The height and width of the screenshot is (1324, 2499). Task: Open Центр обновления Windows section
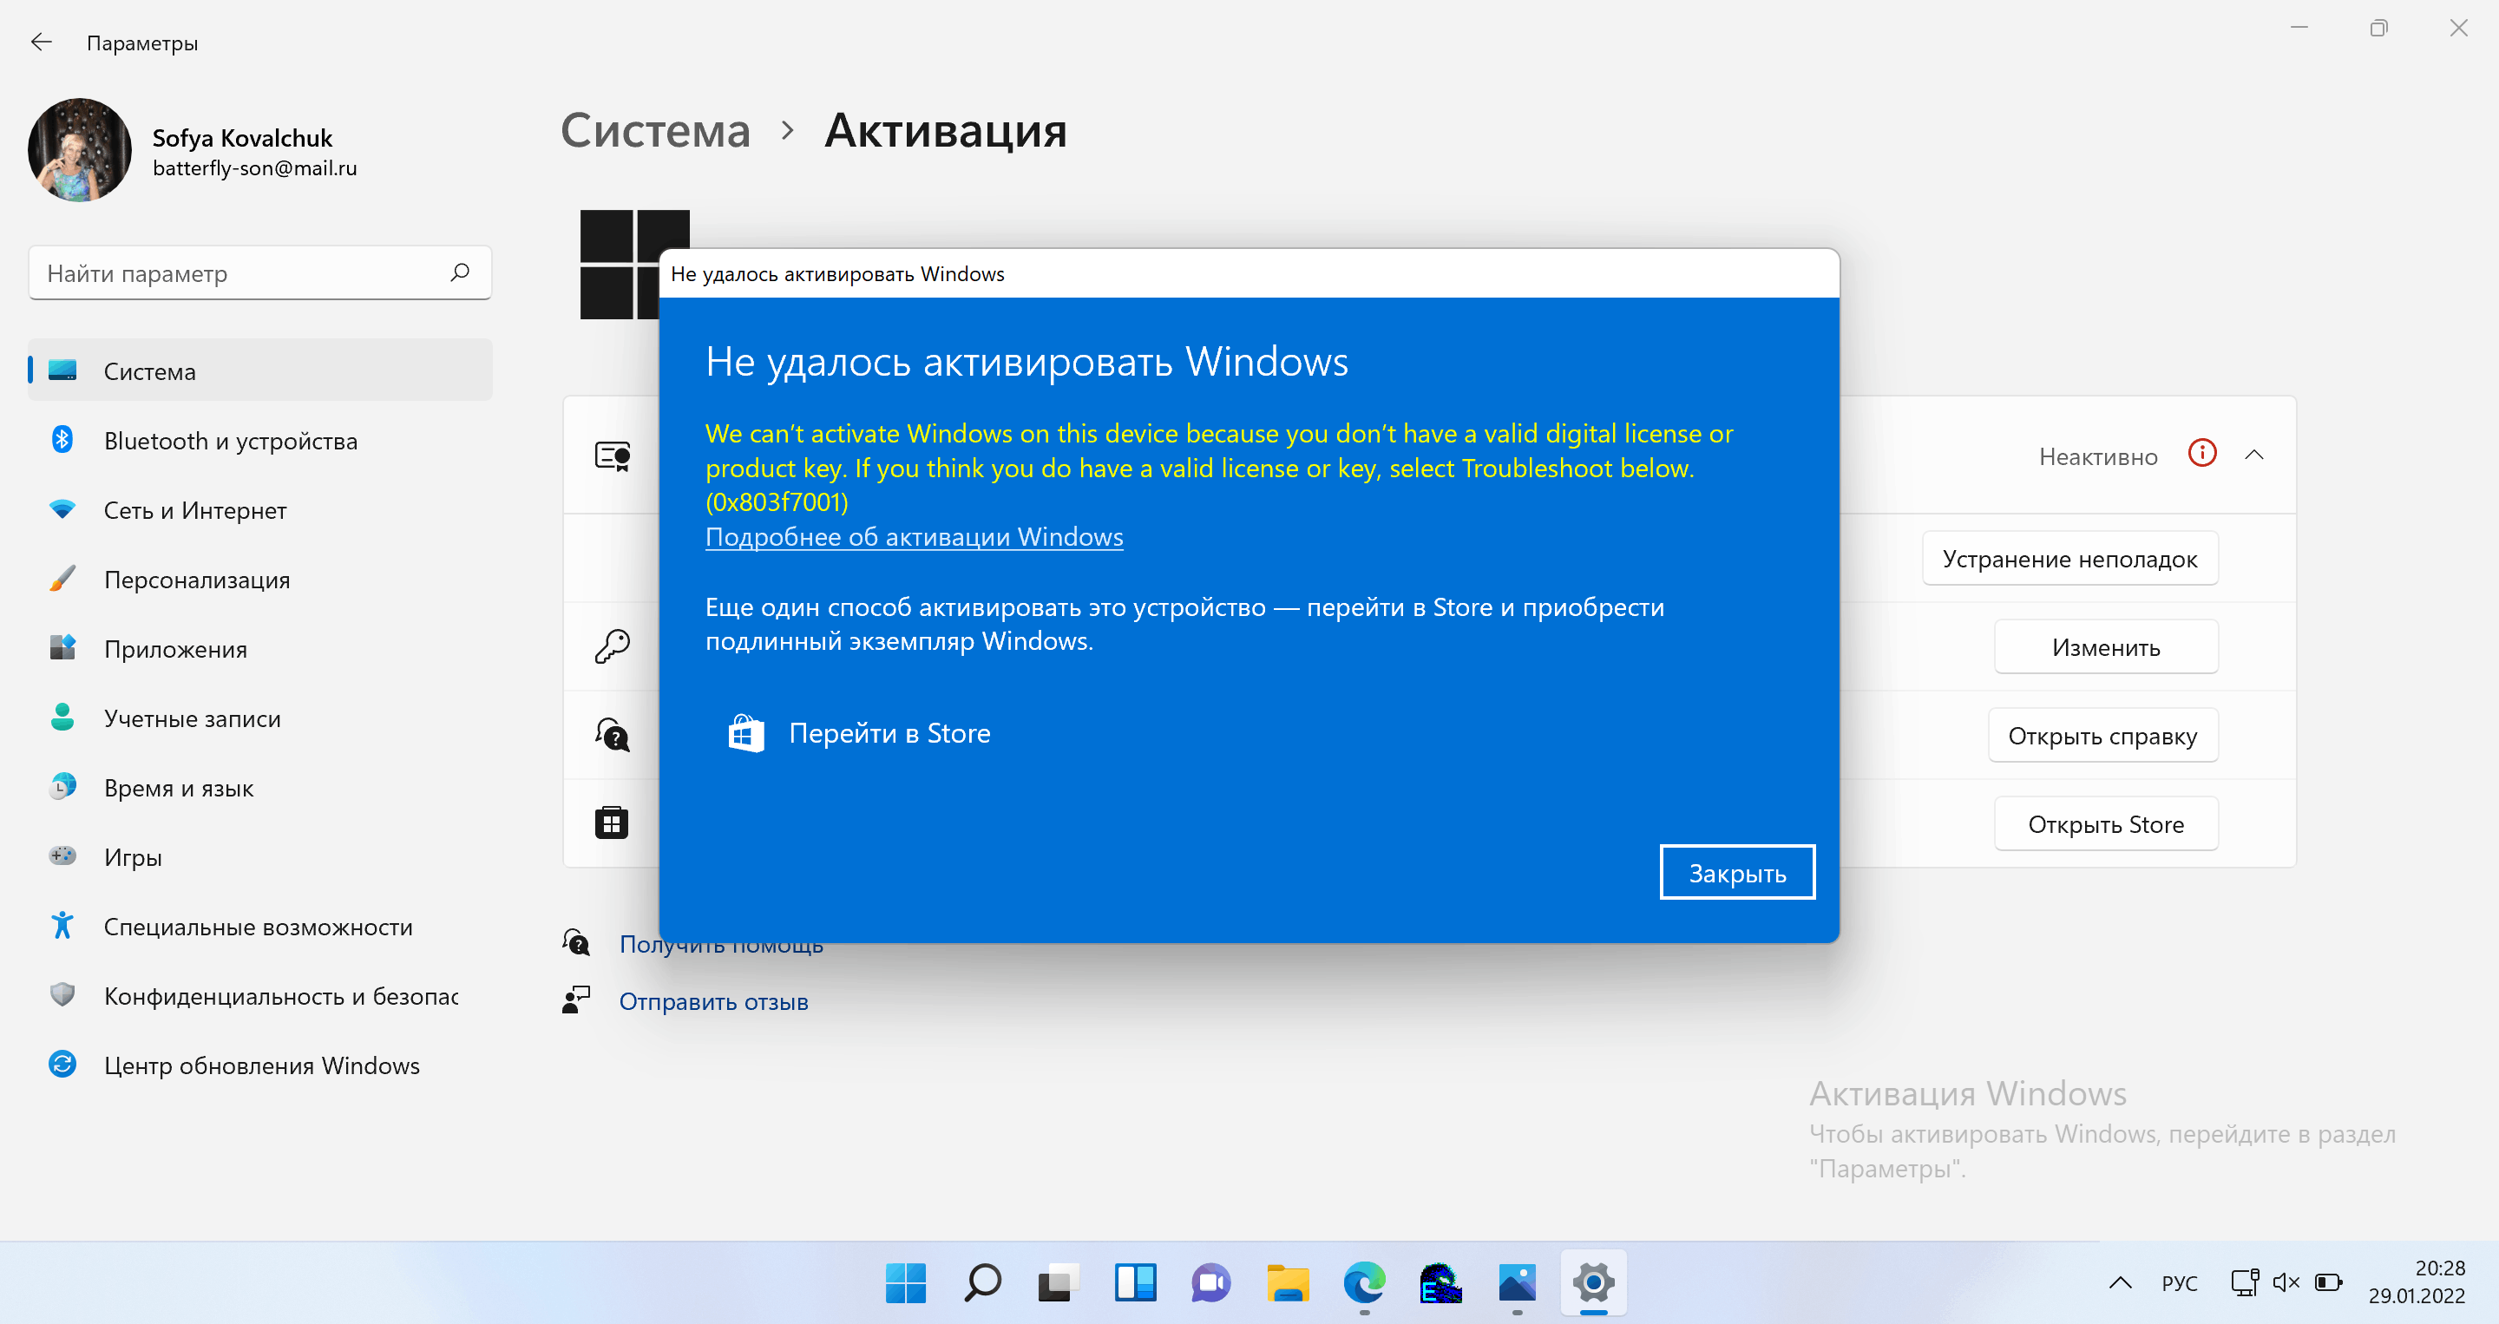point(260,1065)
